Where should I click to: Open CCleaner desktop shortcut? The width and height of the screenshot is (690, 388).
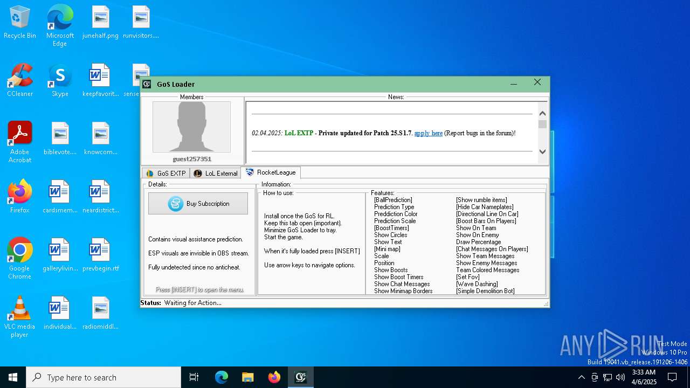click(20, 80)
